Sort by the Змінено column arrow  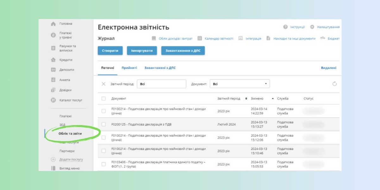[x=273, y=98]
